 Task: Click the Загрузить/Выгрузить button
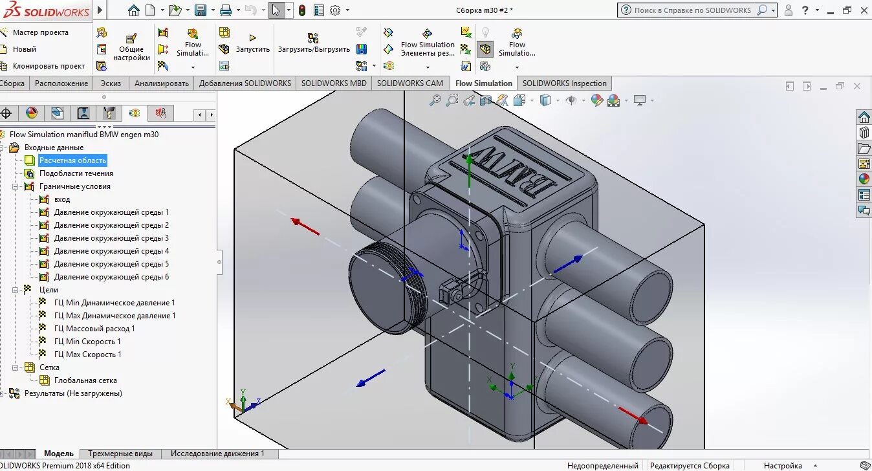(x=314, y=44)
